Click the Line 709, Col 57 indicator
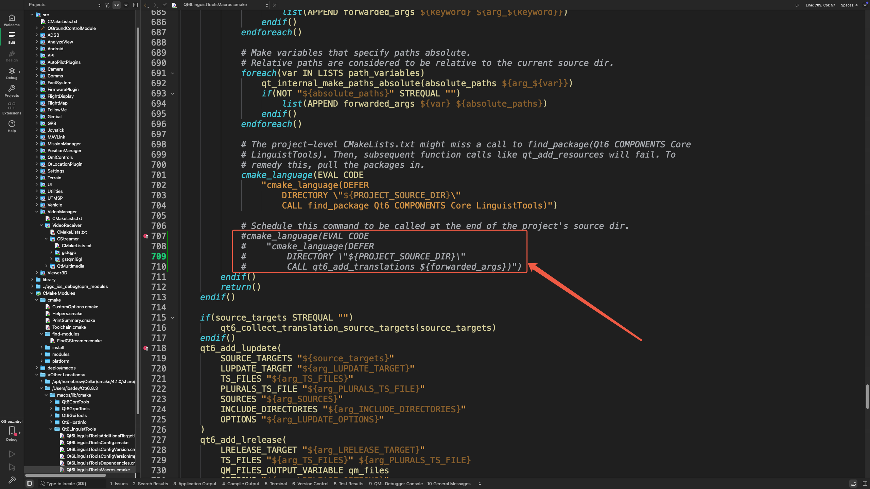 point(820,5)
